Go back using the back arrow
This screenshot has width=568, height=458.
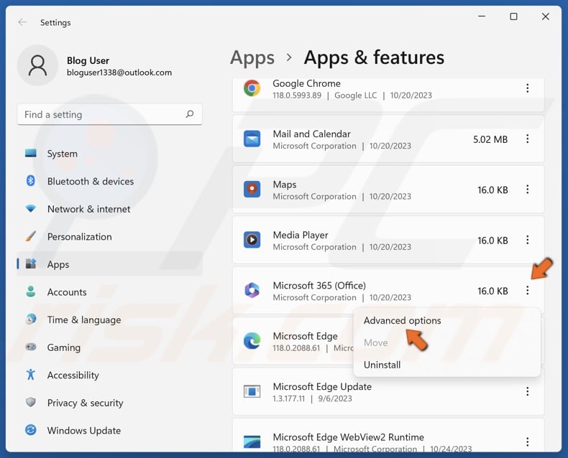[x=22, y=22]
